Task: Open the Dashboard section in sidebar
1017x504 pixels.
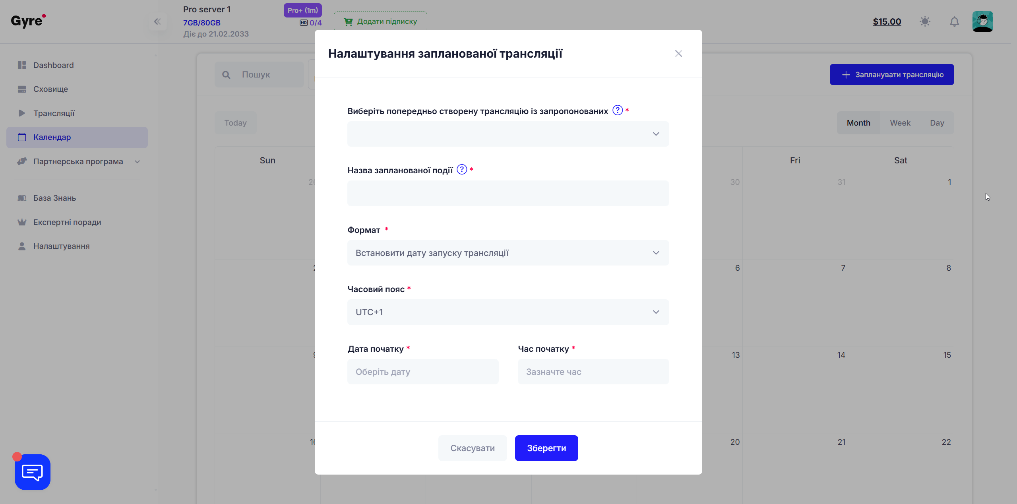Action: (53, 65)
